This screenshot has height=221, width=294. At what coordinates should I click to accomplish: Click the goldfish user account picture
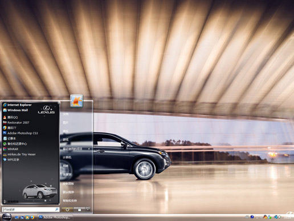(76, 101)
